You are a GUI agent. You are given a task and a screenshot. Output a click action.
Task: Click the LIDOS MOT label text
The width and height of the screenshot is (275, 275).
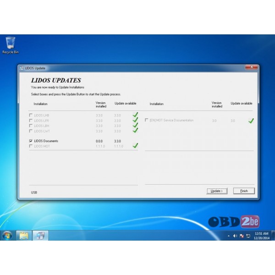(x=42, y=146)
